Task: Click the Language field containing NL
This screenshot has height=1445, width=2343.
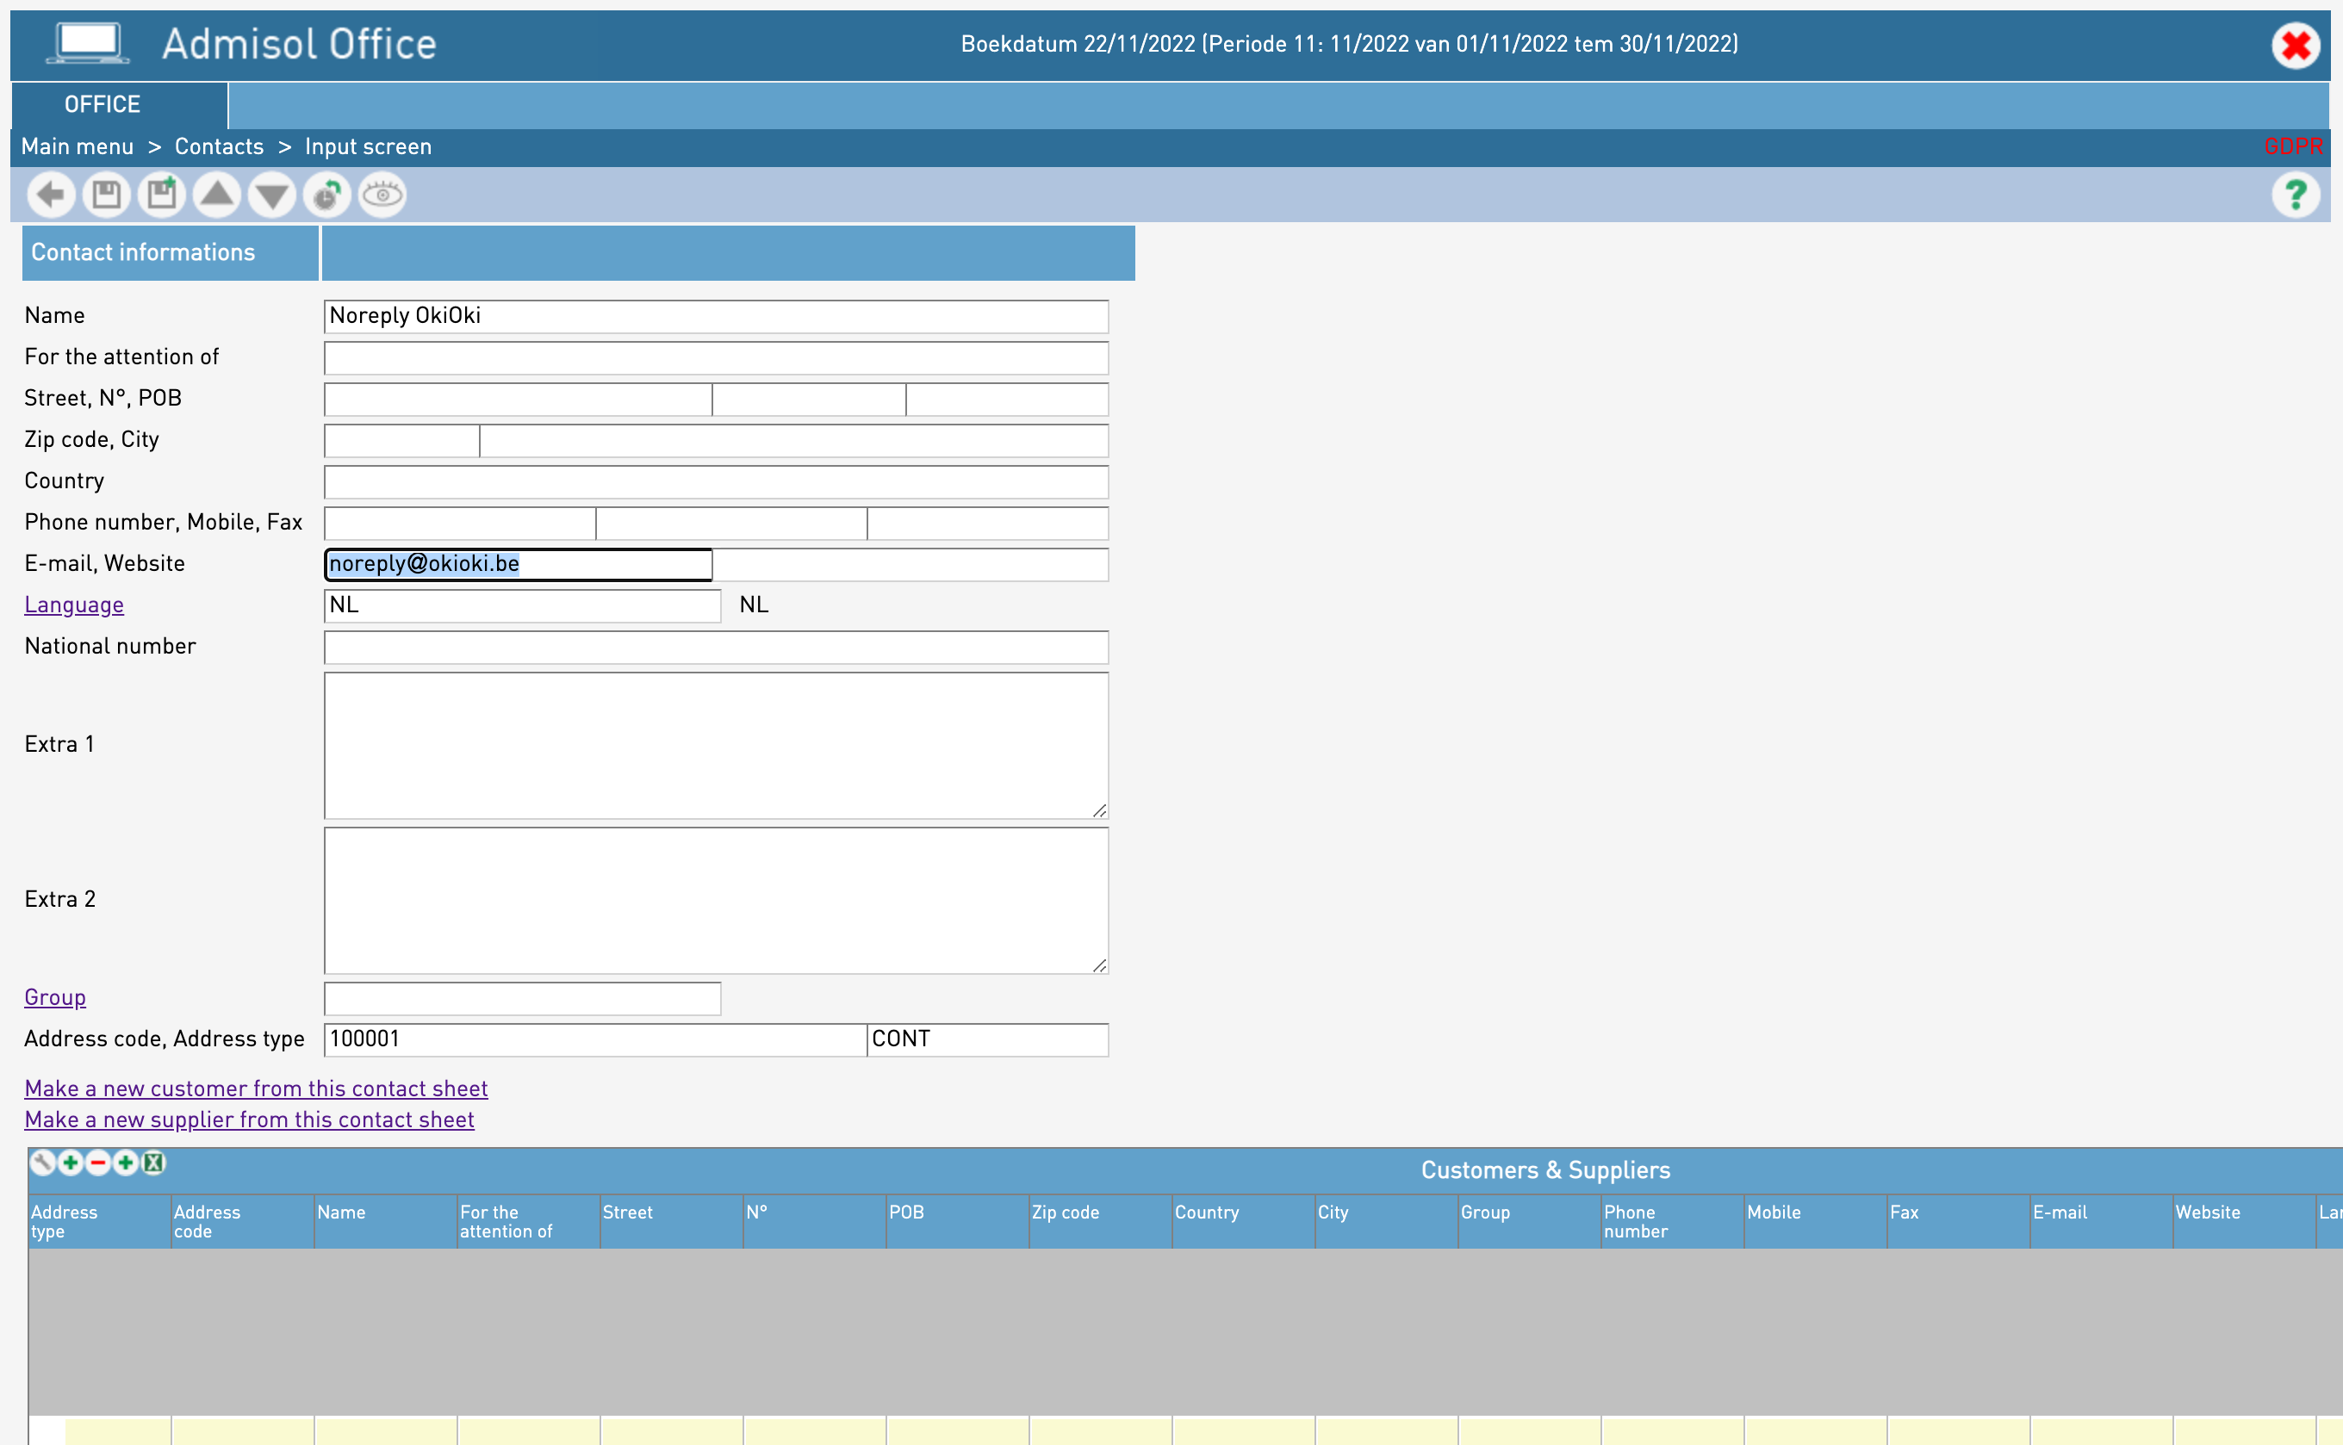Action: [x=522, y=606]
